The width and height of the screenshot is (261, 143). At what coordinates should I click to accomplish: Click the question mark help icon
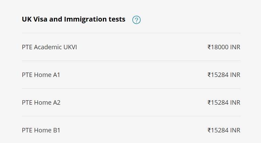[x=137, y=20]
